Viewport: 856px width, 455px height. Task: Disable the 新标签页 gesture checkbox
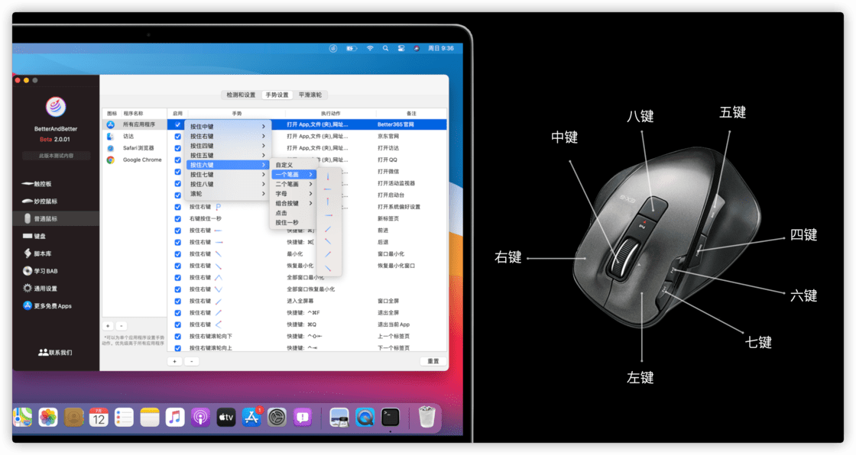pyautogui.click(x=177, y=219)
